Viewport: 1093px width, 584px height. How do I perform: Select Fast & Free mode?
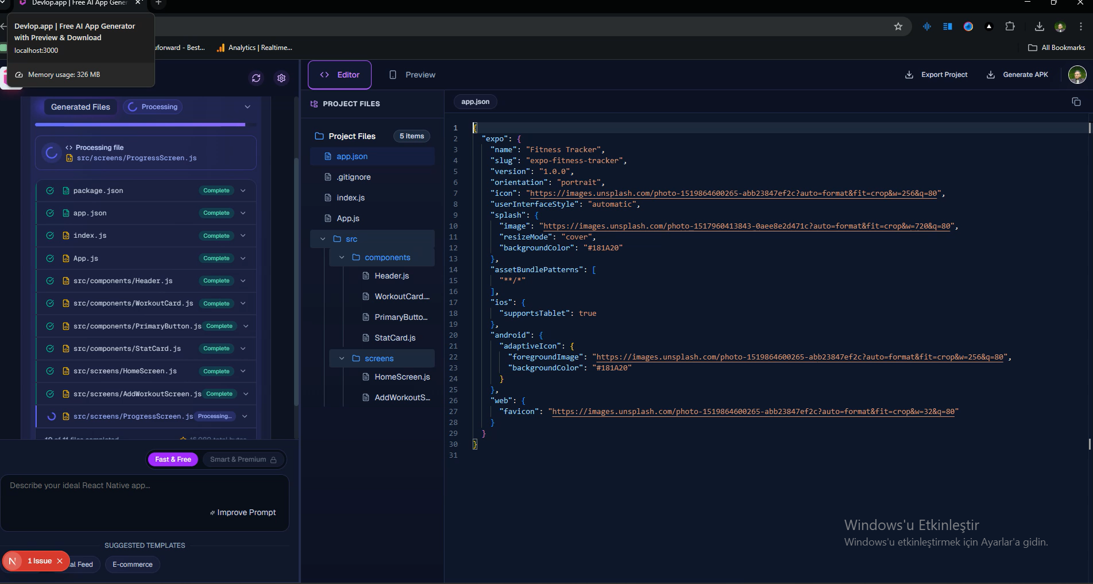click(x=173, y=459)
